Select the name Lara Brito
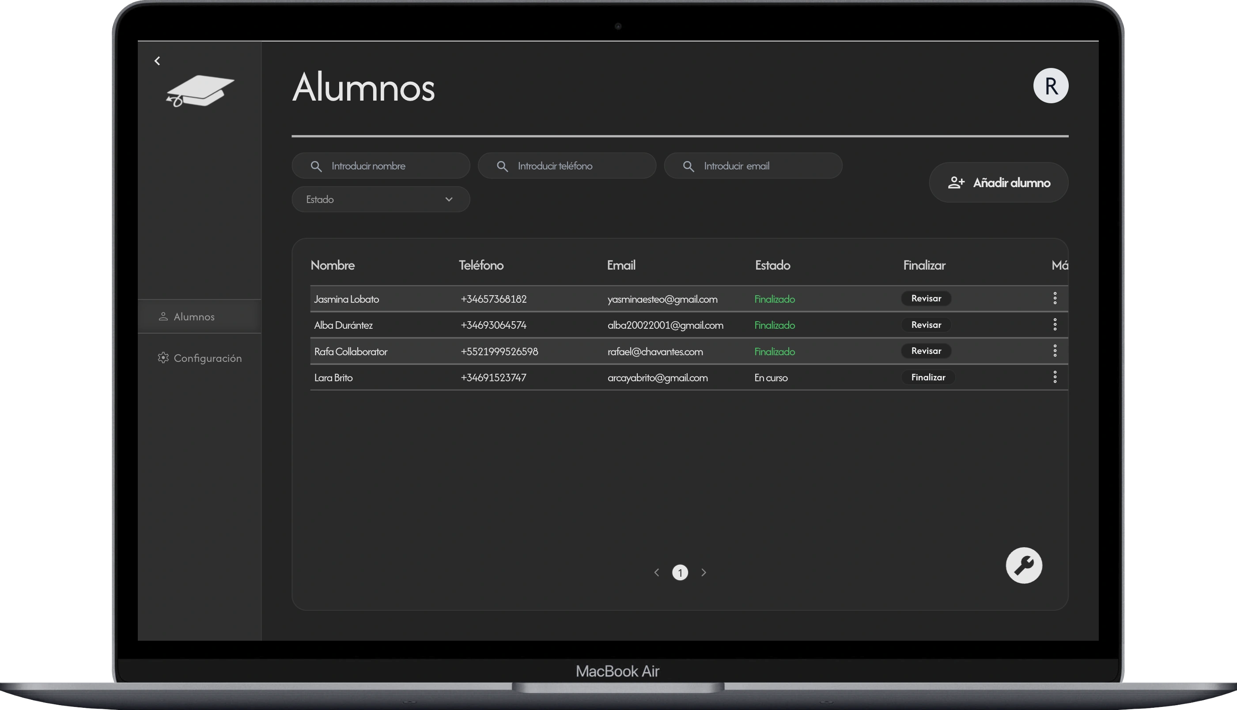Screen dimensions: 1237x710 333,378
